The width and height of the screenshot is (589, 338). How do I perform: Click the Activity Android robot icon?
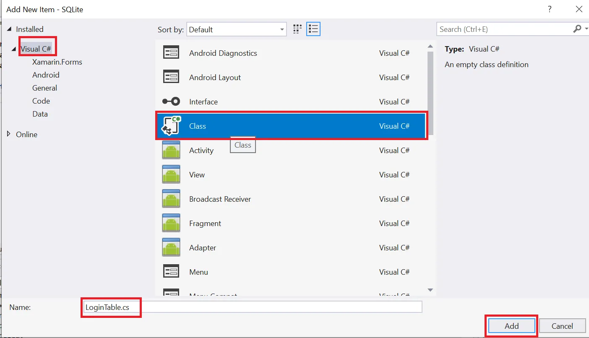click(x=171, y=150)
